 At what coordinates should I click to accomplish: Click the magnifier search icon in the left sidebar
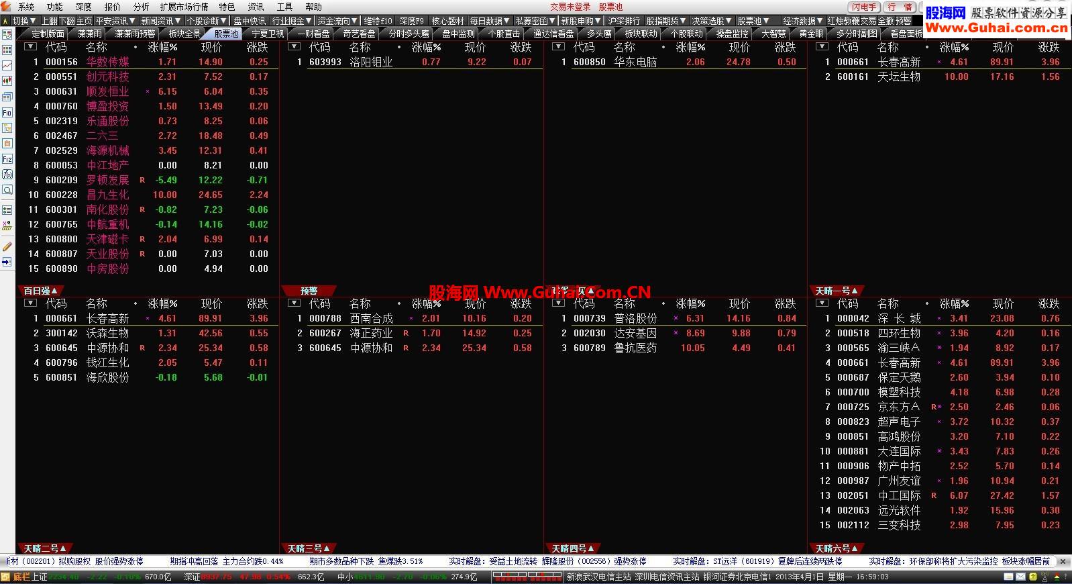pyautogui.click(x=7, y=190)
